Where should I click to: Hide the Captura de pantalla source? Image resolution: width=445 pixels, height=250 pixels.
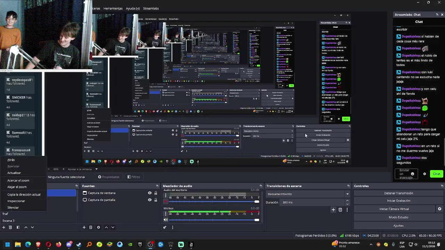click(150, 200)
